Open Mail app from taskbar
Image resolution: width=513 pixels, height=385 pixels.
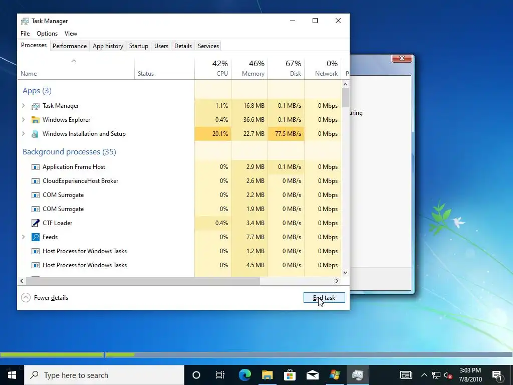tap(313, 375)
